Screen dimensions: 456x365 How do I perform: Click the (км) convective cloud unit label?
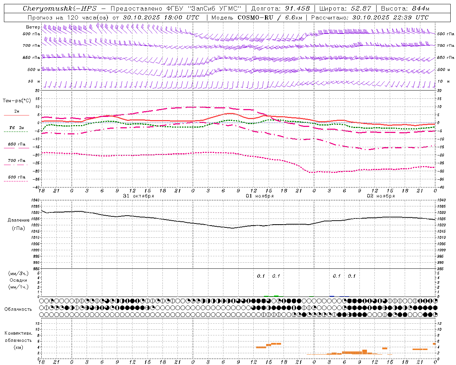19,347
